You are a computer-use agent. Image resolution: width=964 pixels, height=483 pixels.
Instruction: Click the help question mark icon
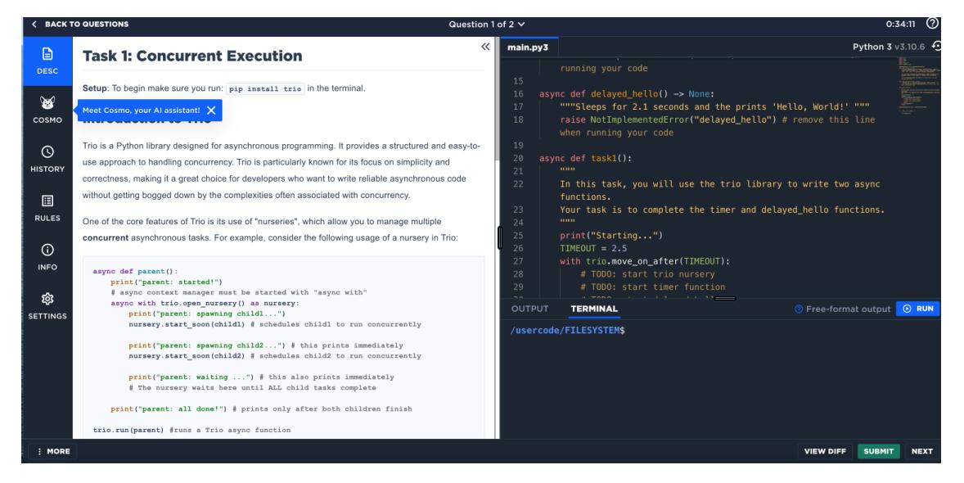pos(932,24)
